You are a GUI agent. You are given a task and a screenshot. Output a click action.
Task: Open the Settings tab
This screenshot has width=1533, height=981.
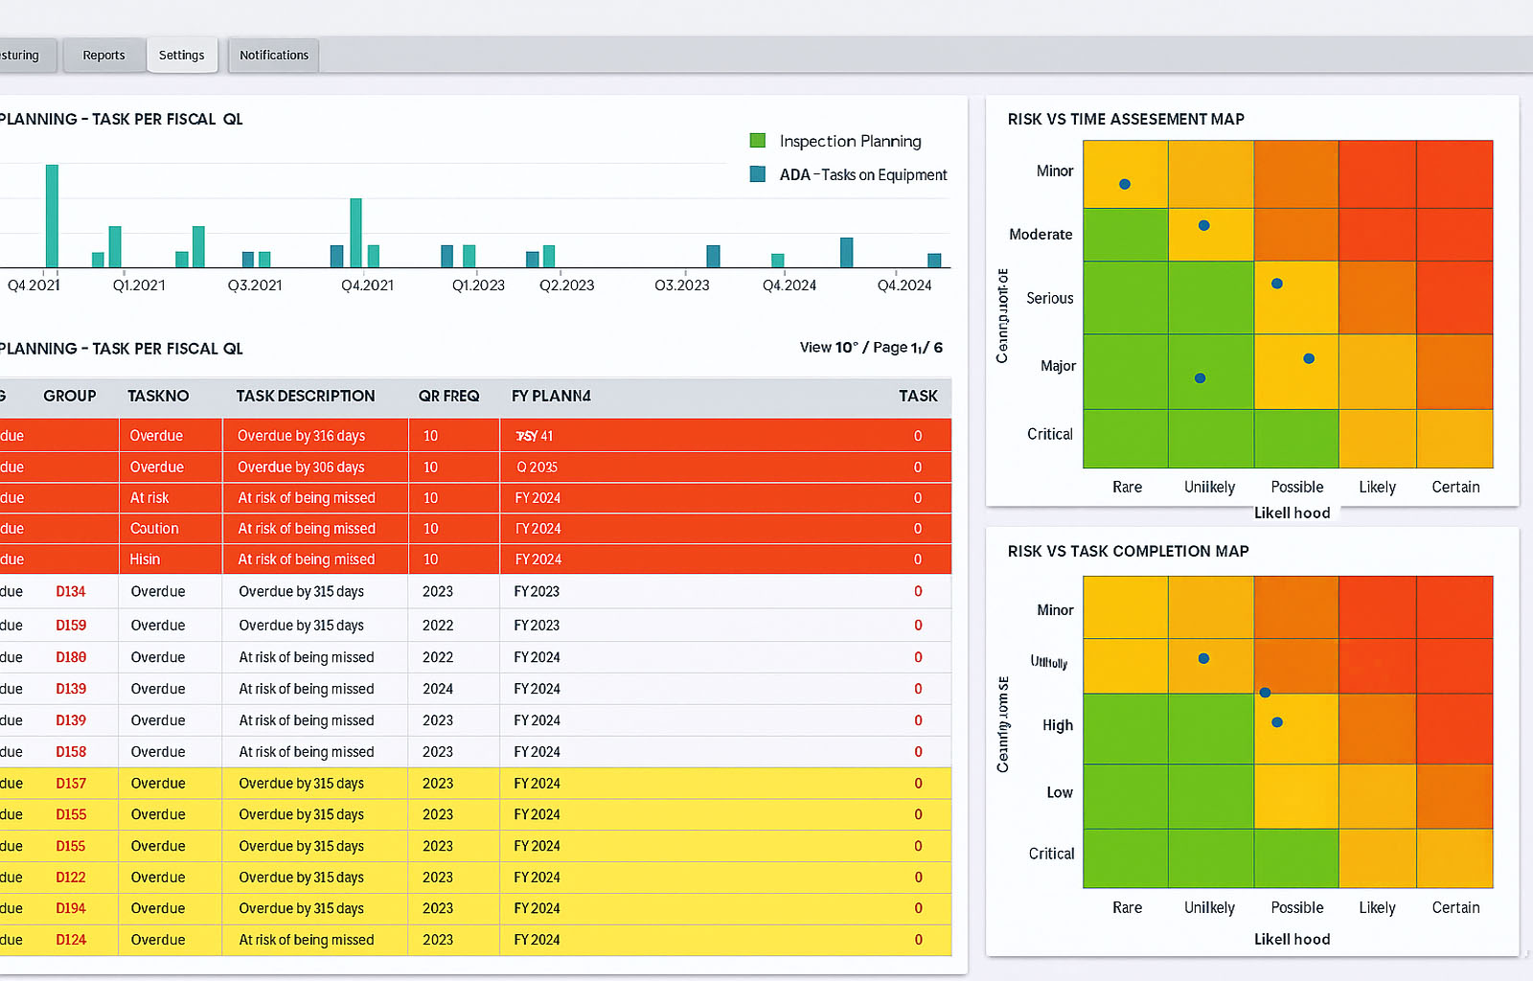tap(181, 56)
